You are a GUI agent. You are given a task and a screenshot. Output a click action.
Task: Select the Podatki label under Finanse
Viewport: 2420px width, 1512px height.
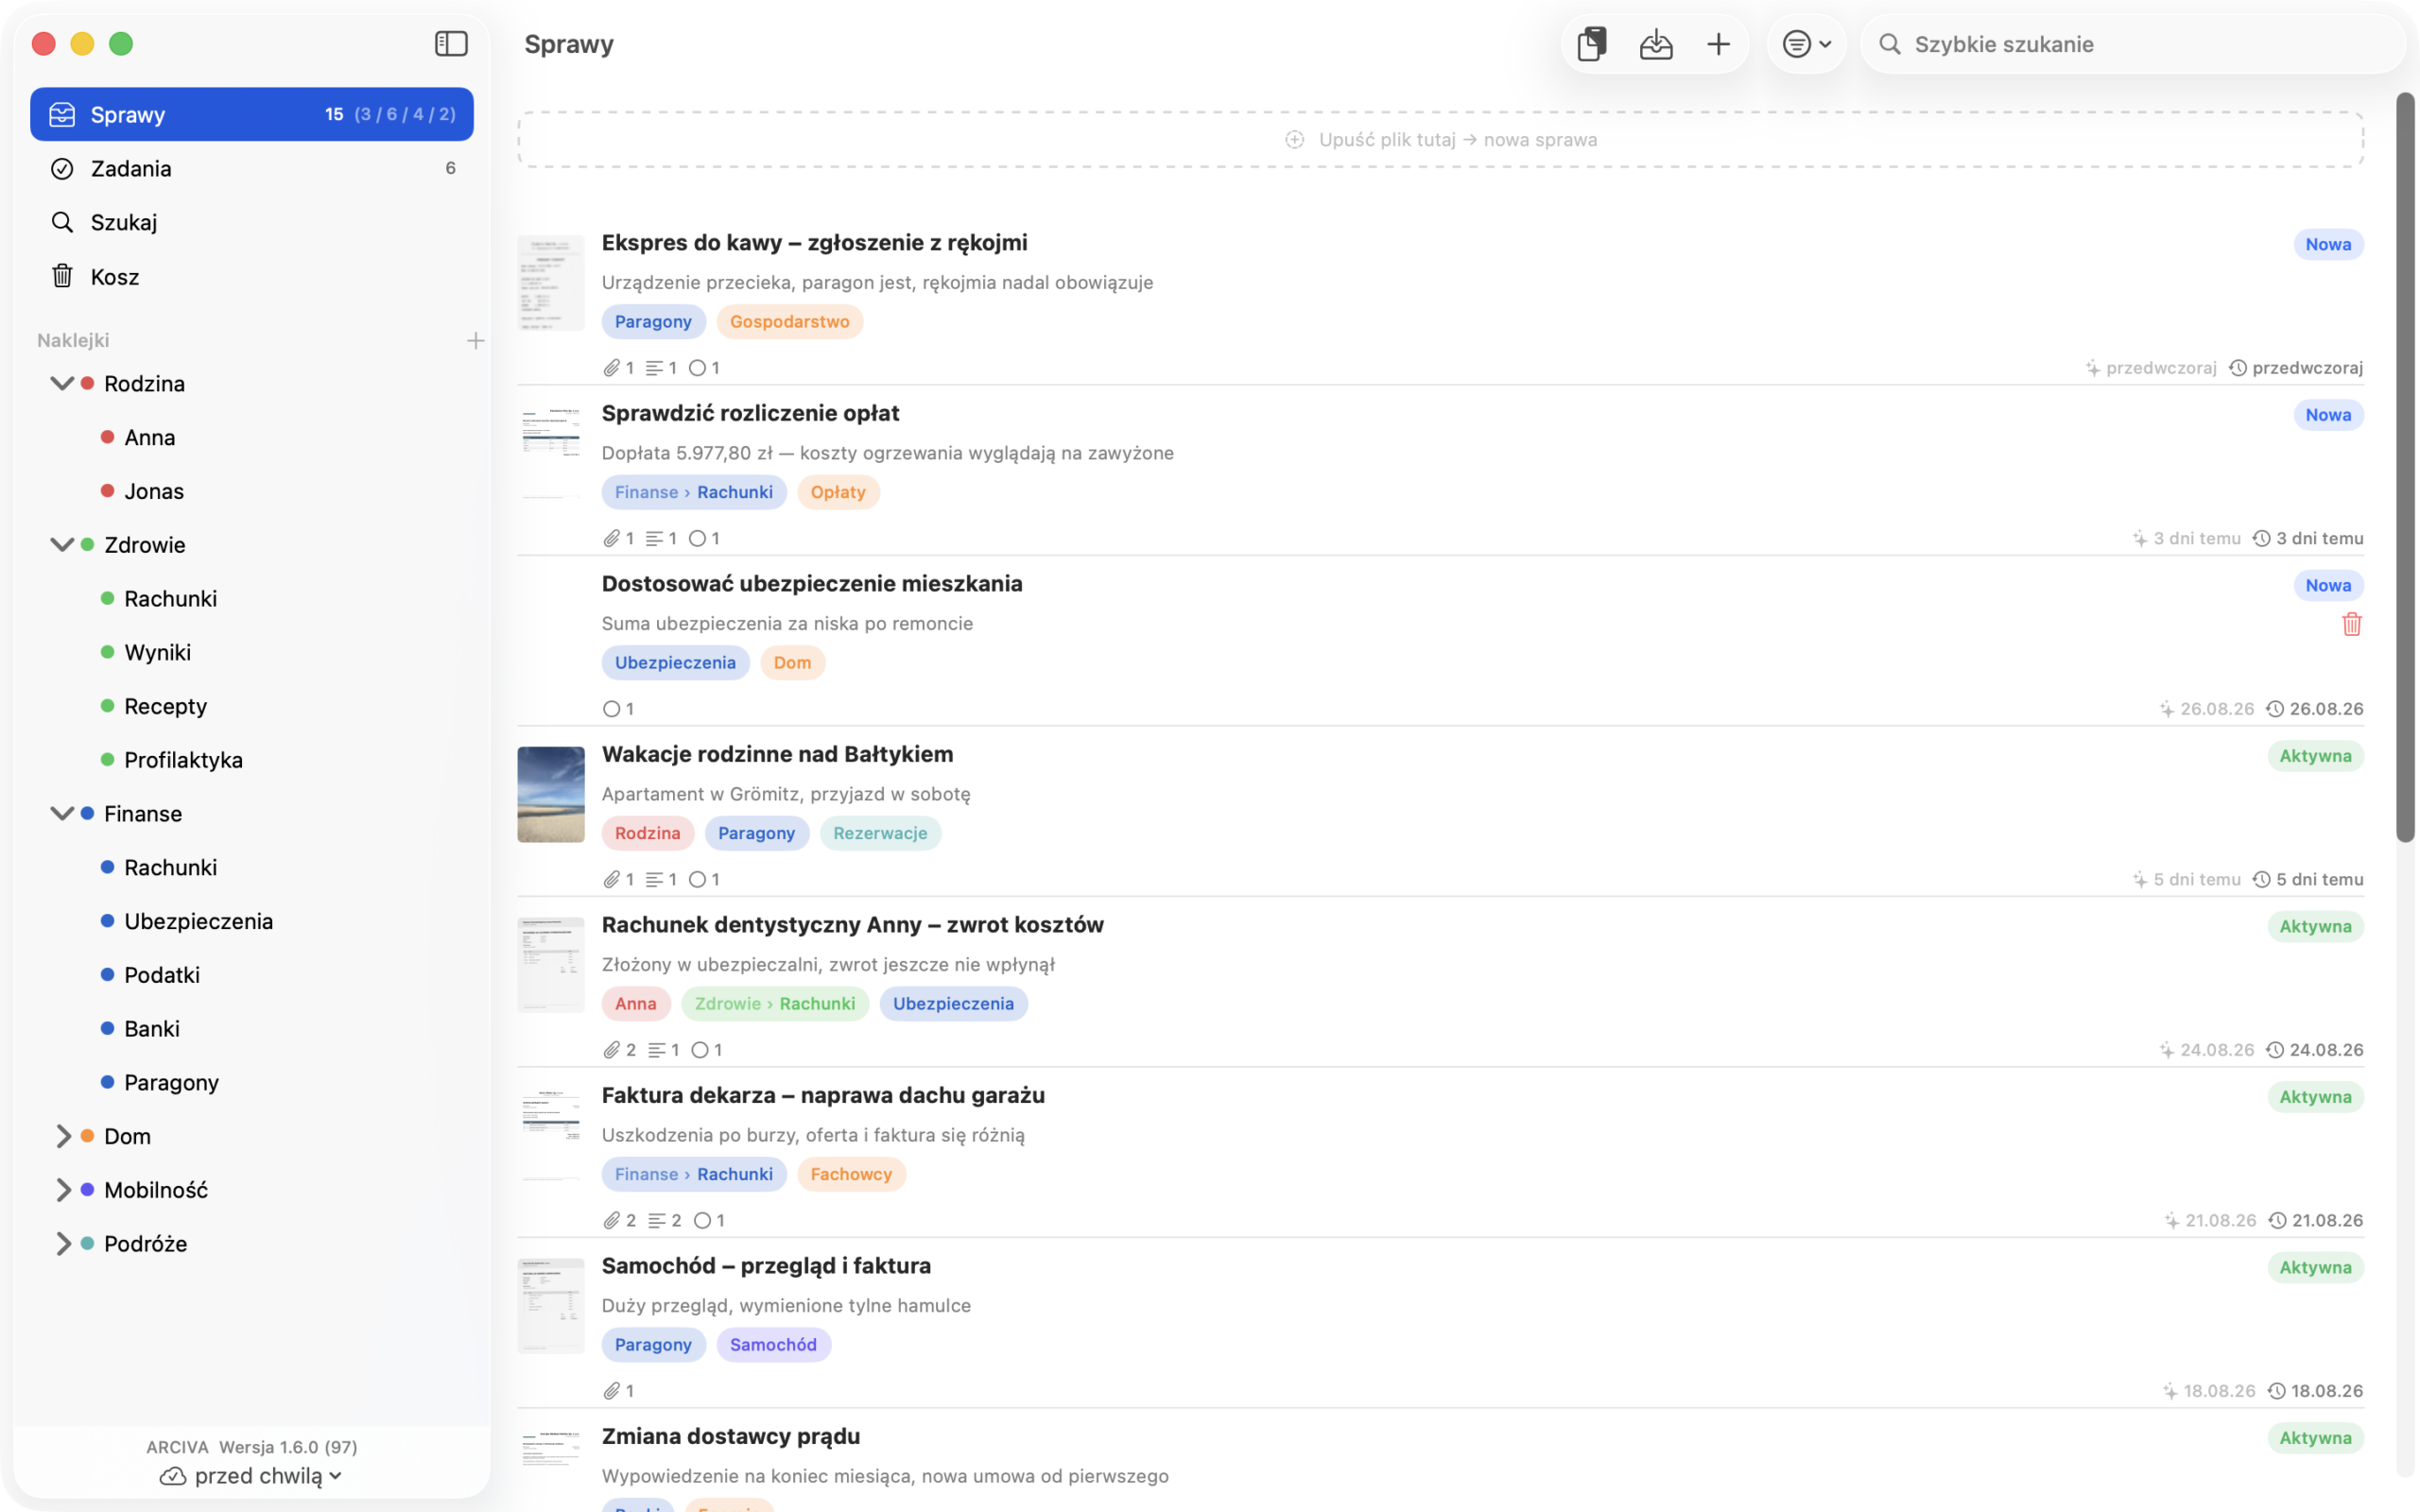(161, 975)
